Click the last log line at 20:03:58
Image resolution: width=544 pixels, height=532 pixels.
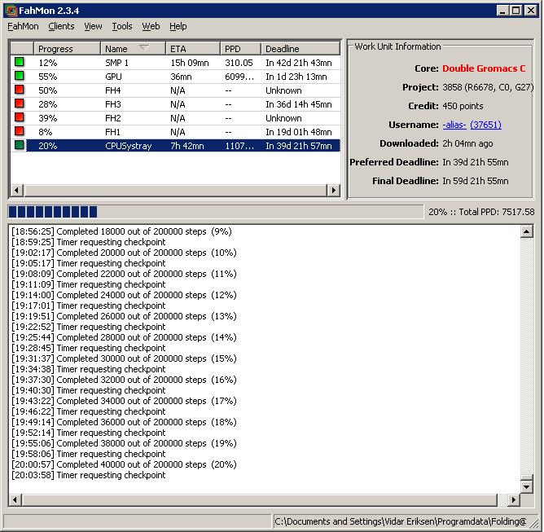coord(89,475)
